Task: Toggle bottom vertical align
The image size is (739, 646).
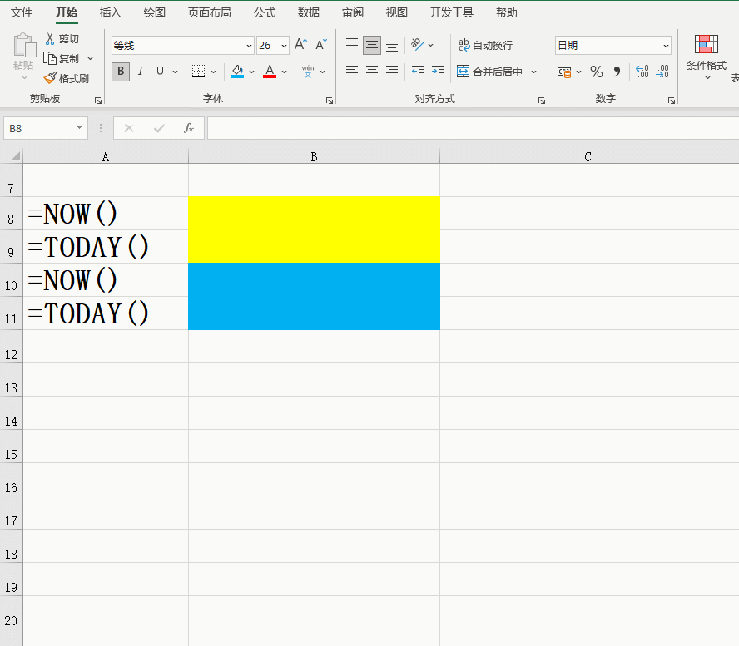Action: [x=392, y=47]
